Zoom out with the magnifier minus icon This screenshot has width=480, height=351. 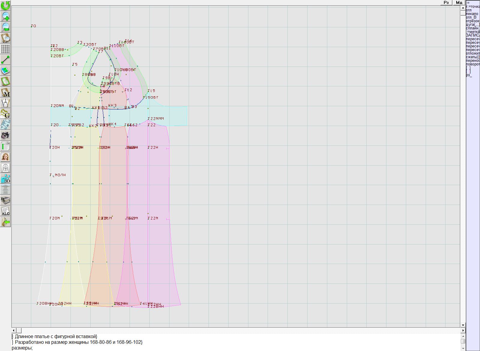5,27
